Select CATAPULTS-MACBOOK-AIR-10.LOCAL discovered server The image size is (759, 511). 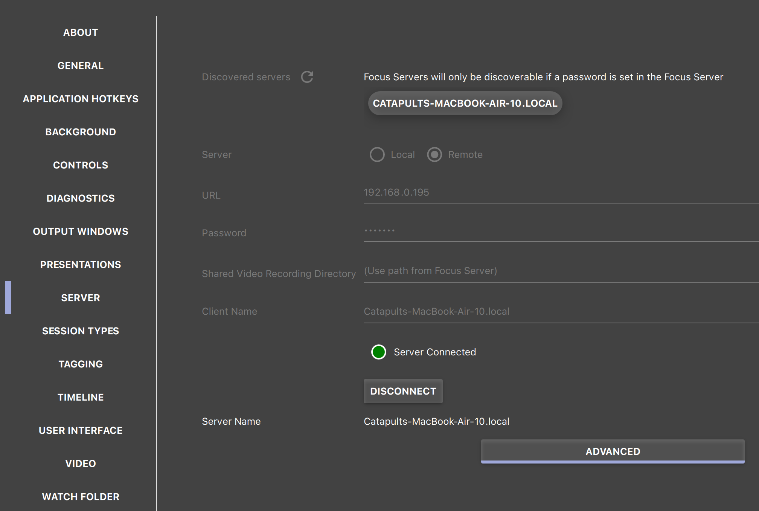click(465, 103)
